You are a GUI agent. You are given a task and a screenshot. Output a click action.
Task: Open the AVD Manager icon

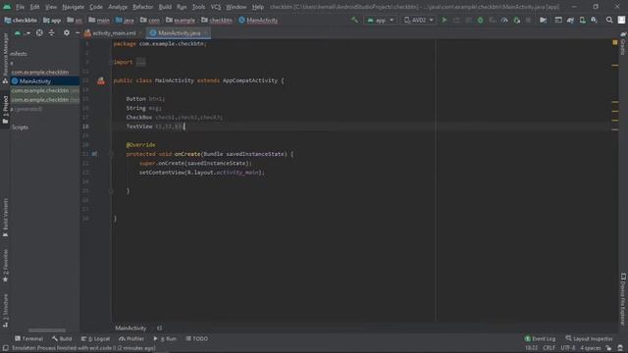tap(582, 20)
